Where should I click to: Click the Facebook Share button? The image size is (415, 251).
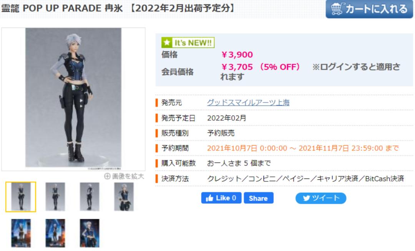coord(259,198)
